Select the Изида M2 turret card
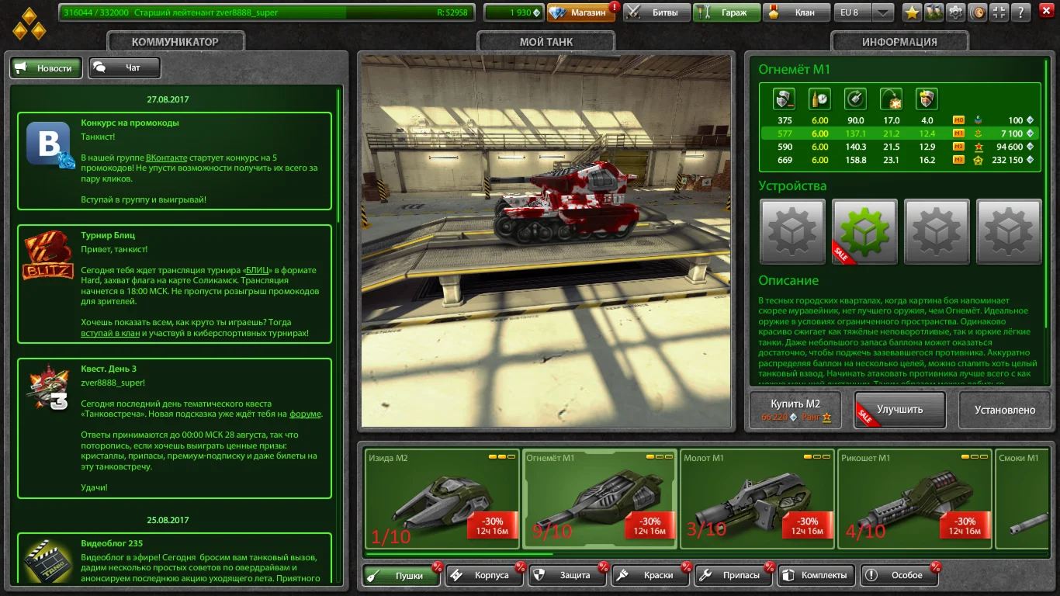 coord(442,499)
